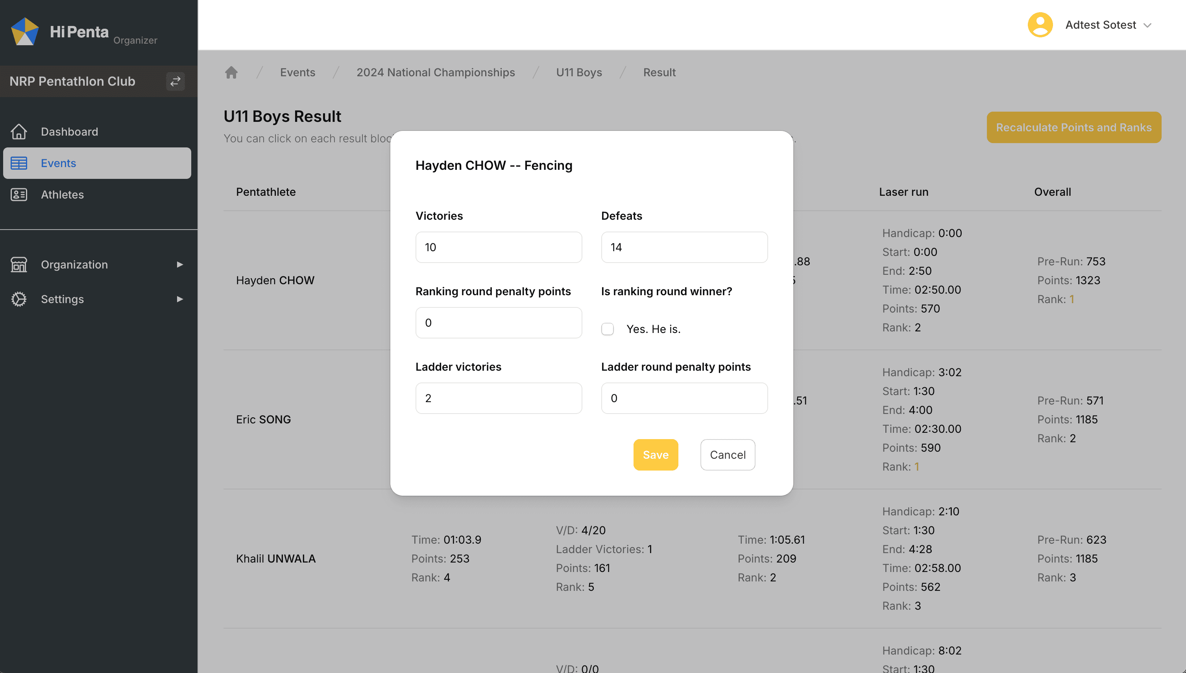Check the ranking round winner checkbox
The image size is (1186, 673).
(x=607, y=329)
